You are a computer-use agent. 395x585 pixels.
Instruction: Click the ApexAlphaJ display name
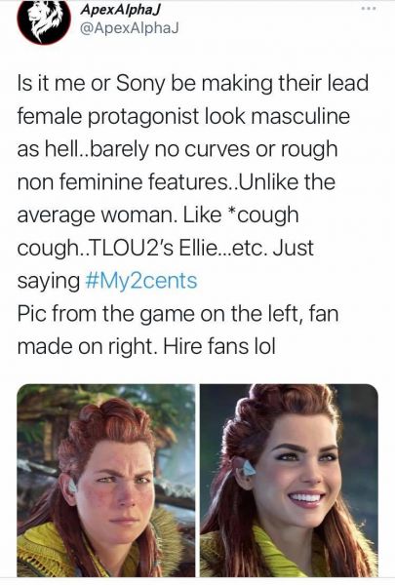(x=120, y=10)
